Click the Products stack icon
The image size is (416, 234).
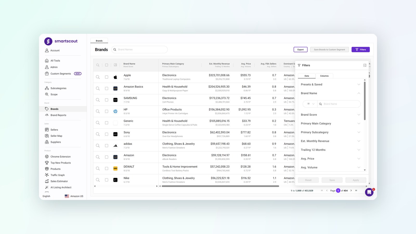pos(47,169)
